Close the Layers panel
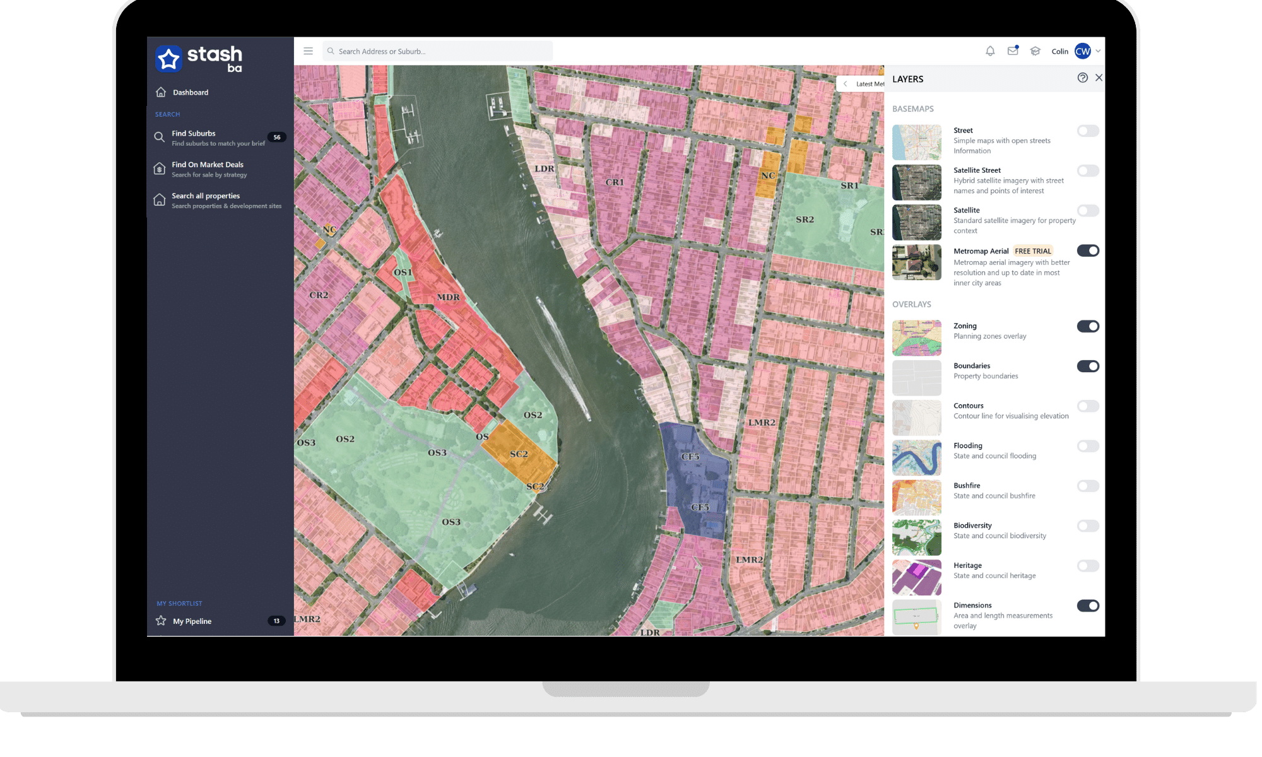 pyautogui.click(x=1099, y=78)
